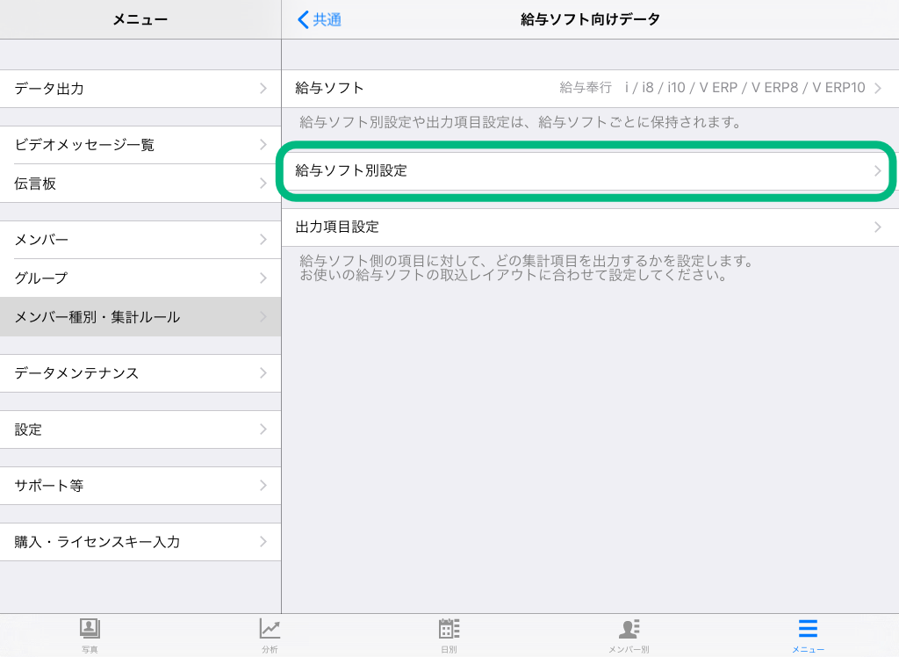Expand データ出力 chevron in menu
This screenshot has width=899, height=657.
263,89
